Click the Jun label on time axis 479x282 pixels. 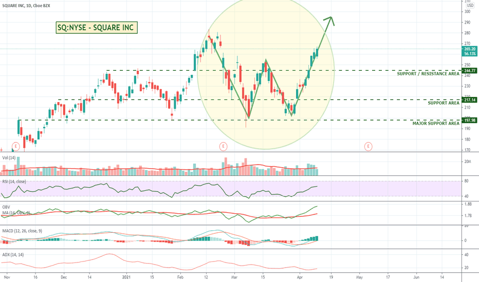click(416, 277)
